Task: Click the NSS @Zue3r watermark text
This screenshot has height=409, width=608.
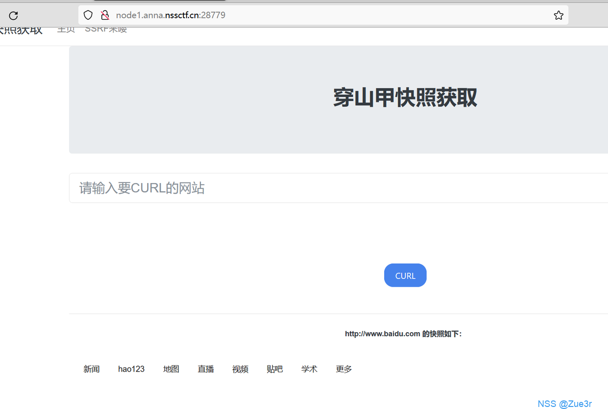Action: pos(565,403)
